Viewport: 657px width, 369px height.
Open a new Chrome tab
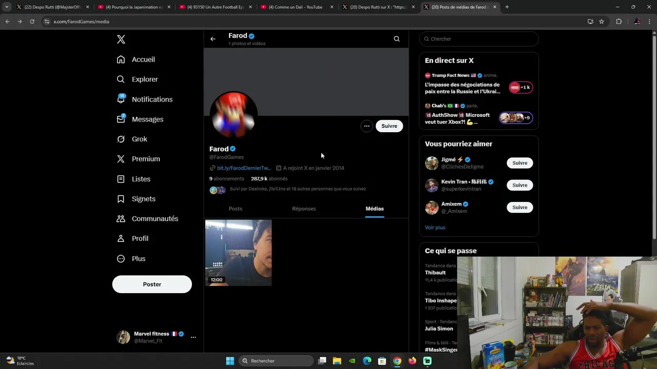pyautogui.click(x=507, y=7)
